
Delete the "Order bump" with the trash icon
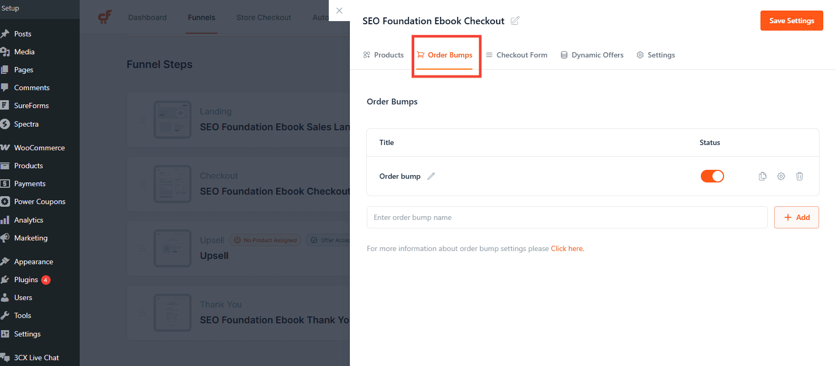800,176
